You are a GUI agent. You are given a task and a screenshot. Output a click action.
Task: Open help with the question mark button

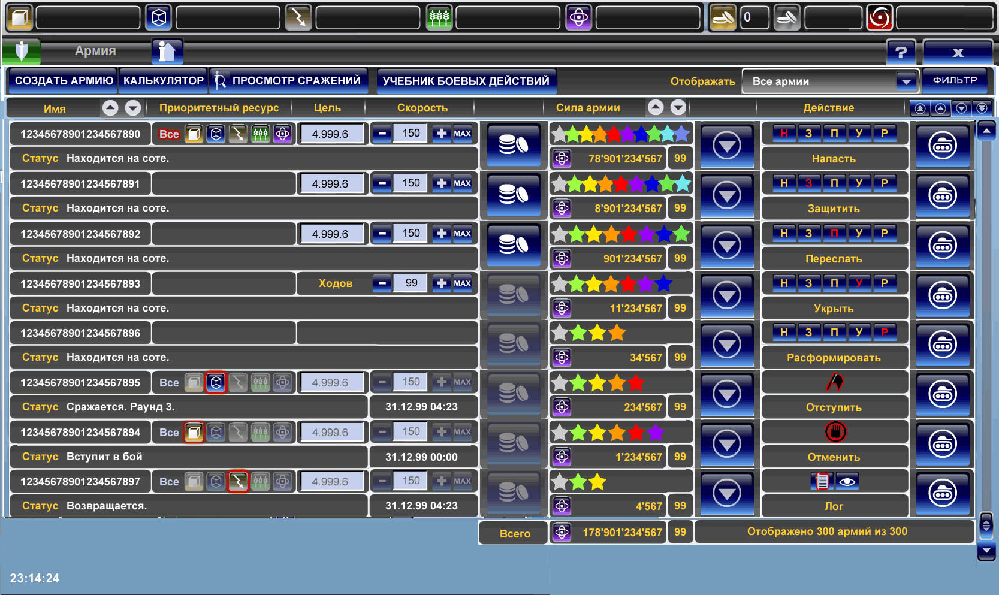pos(900,52)
